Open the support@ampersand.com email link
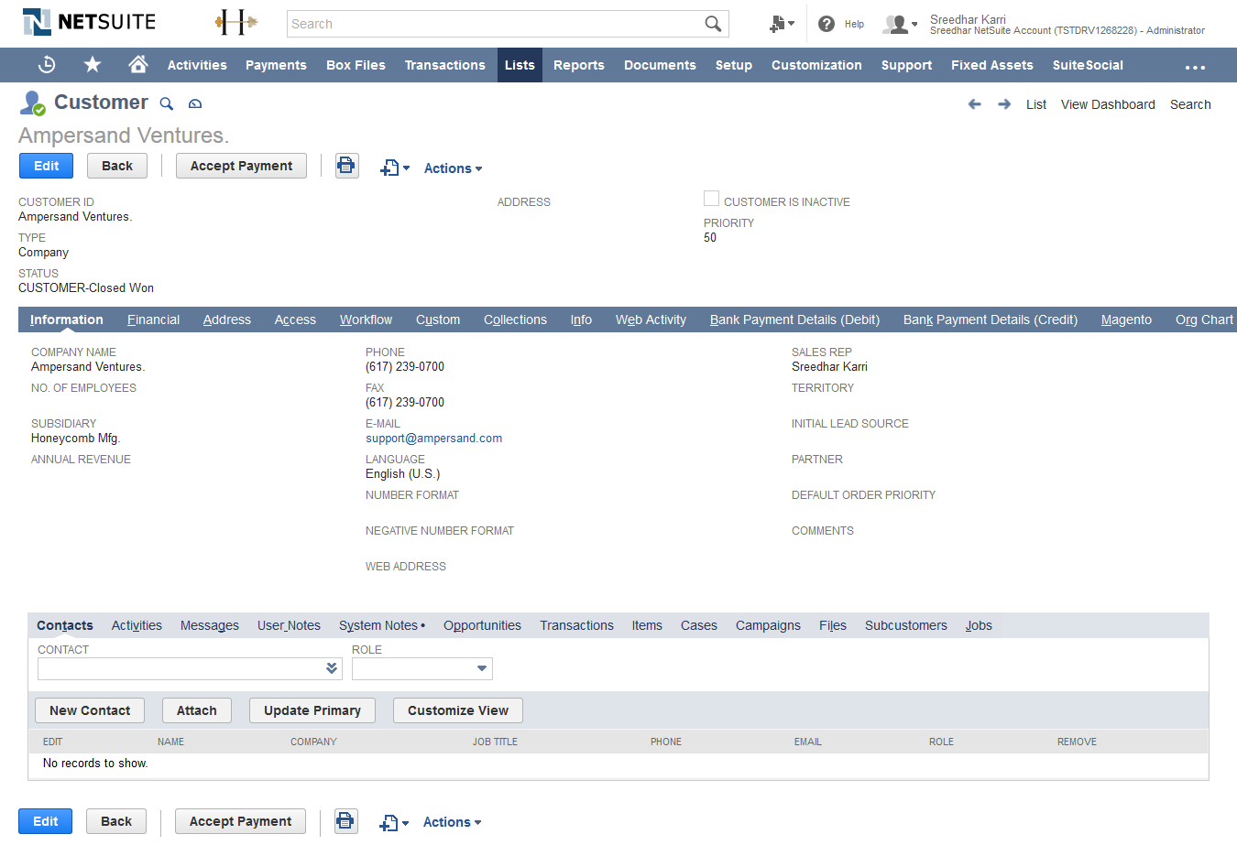 point(433,438)
